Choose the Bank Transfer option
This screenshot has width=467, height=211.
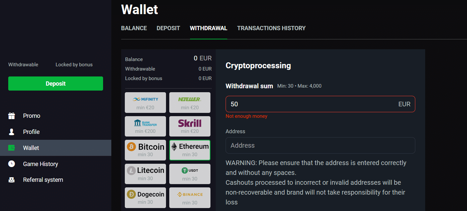point(145,126)
